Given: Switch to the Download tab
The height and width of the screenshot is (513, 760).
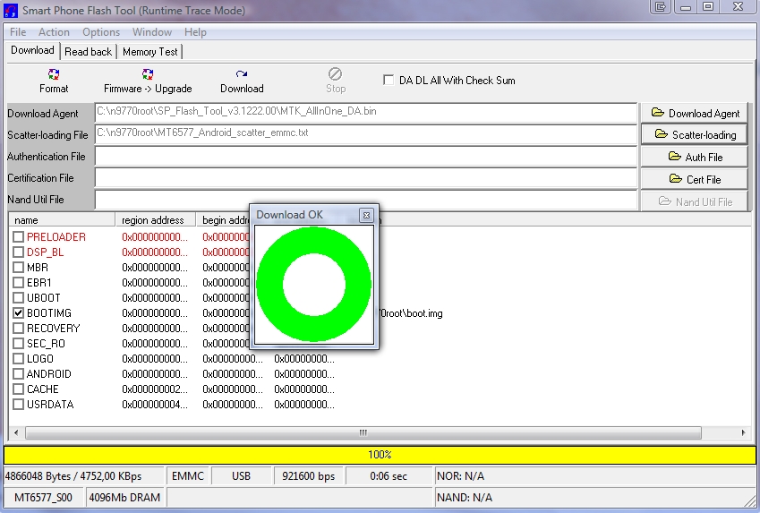Looking at the screenshot, I should click(32, 50).
